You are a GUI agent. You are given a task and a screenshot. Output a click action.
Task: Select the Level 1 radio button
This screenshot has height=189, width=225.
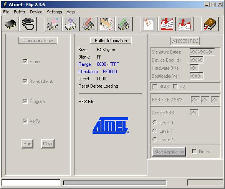(x=155, y=131)
